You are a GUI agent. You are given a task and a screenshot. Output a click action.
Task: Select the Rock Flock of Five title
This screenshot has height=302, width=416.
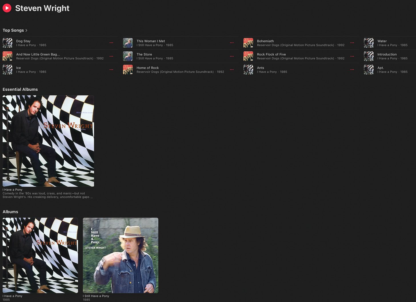(271, 54)
